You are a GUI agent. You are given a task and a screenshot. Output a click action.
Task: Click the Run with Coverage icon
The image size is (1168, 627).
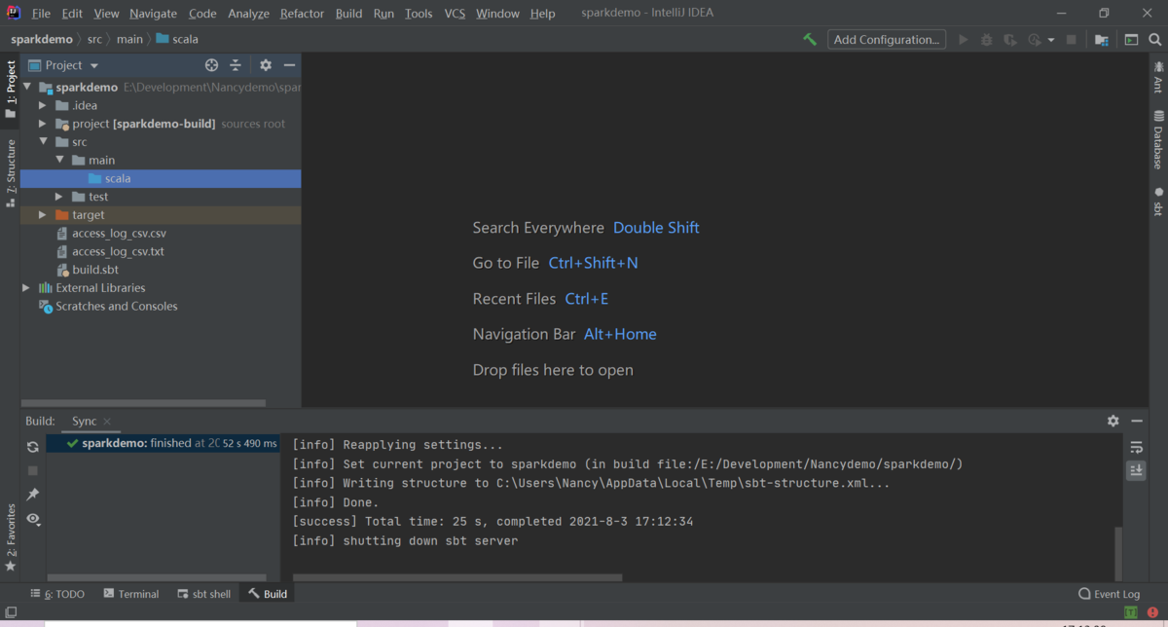1010,40
